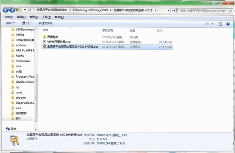Select 金盾跨平台视频加密系统 v2019VIP版.exe file

pyautogui.click(x=107, y=47)
